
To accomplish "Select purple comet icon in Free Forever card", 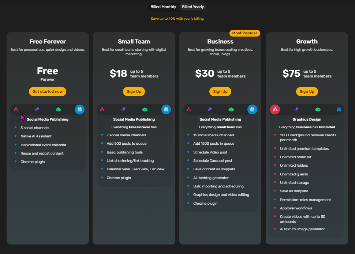I will (x=37, y=109).
